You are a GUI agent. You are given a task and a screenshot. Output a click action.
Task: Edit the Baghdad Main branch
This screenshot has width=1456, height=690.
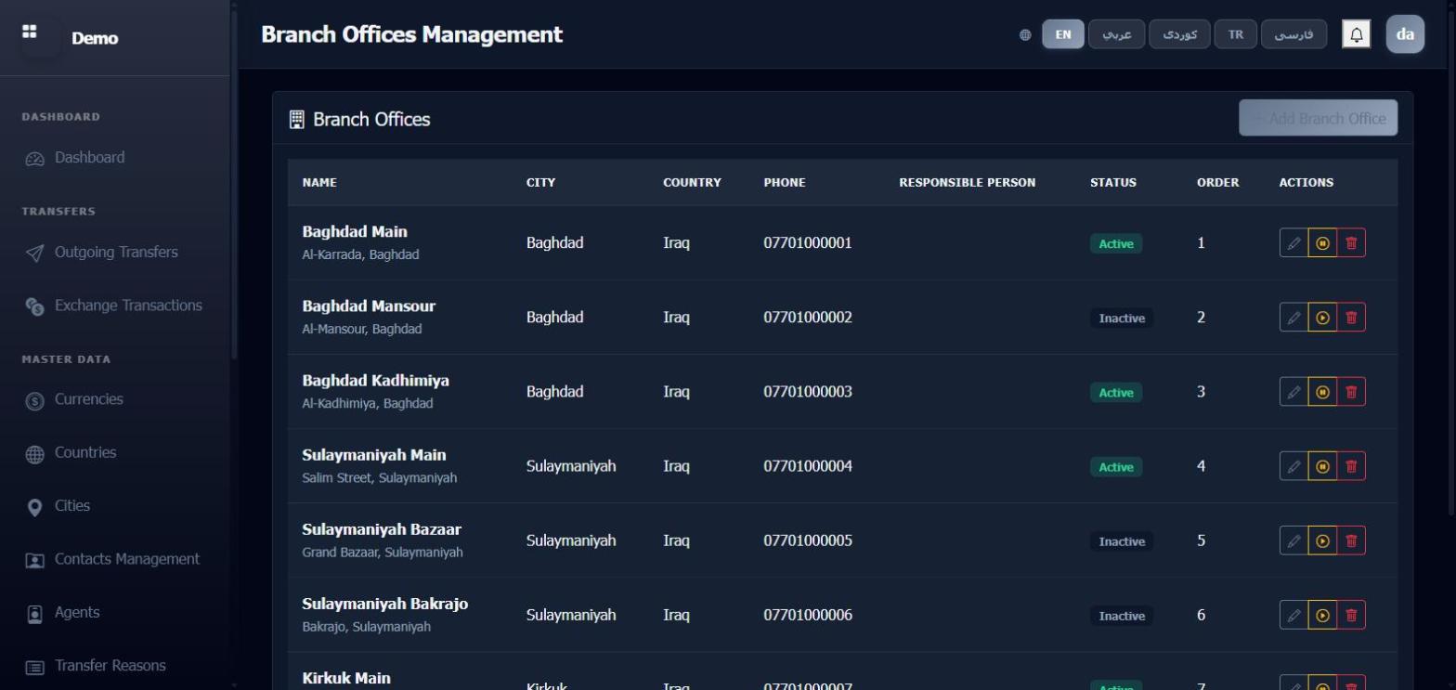coord(1293,243)
